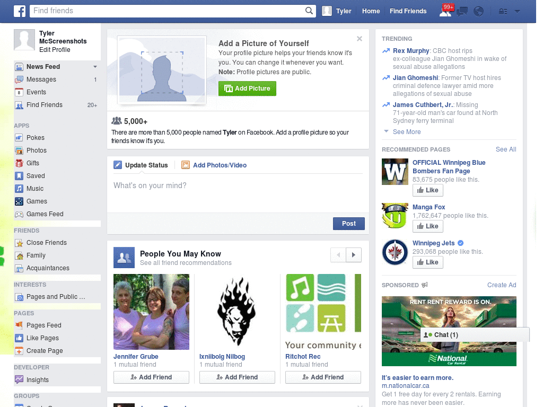Show previous People You May Know

point(338,255)
